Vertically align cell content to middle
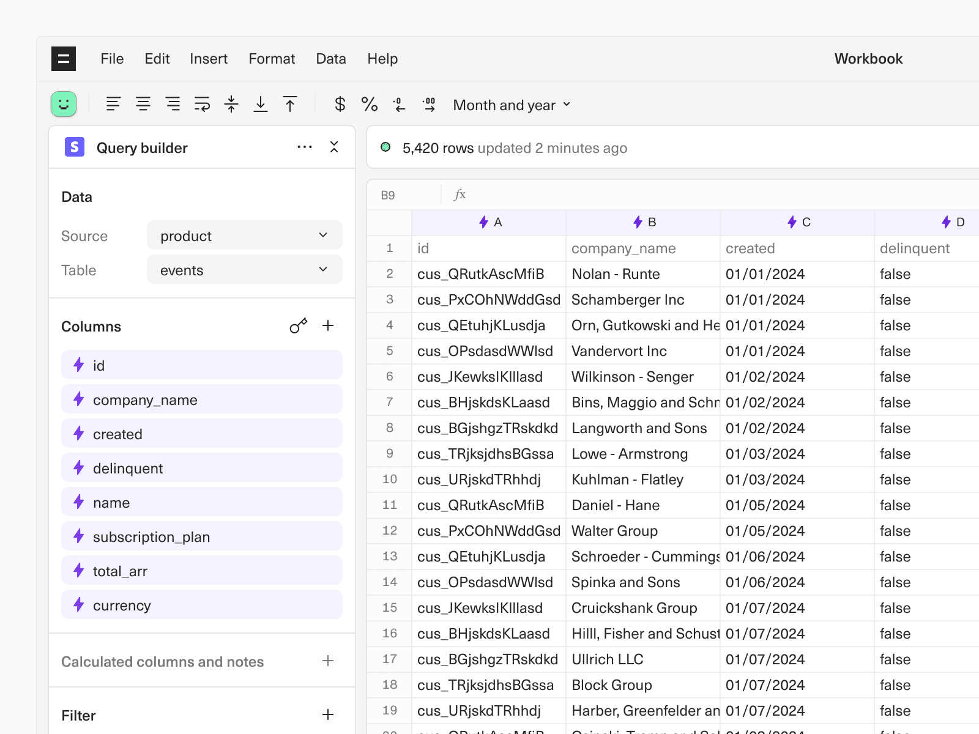 click(231, 104)
